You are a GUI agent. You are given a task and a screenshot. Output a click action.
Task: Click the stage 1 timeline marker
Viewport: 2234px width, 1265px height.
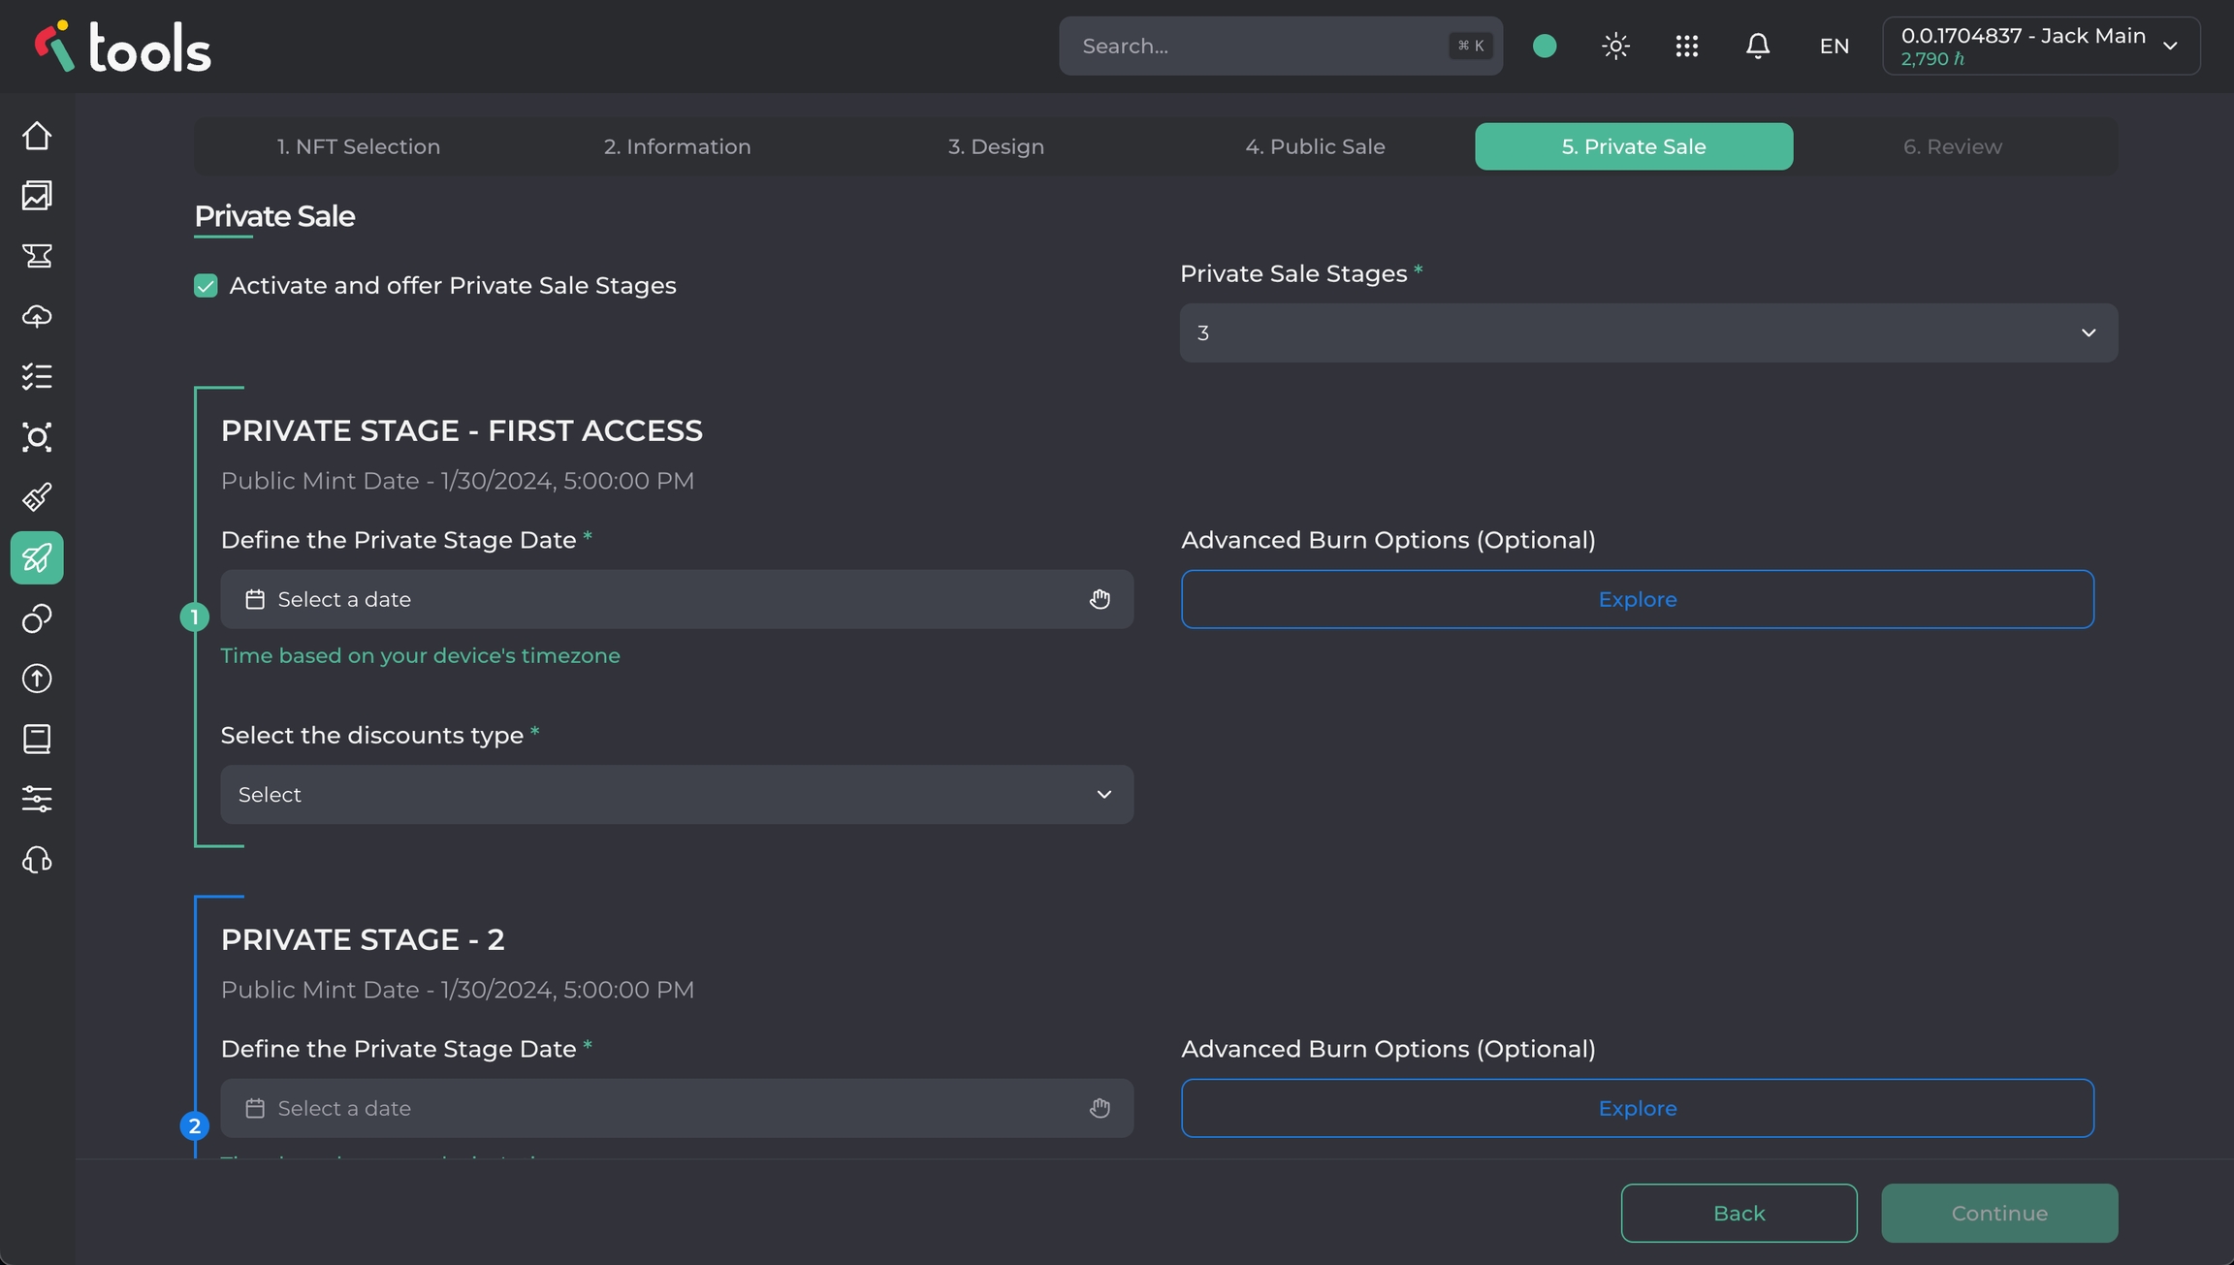pos(195,617)
